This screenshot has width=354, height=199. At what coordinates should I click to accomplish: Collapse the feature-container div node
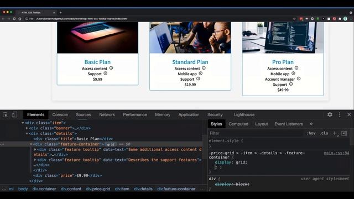31,144
